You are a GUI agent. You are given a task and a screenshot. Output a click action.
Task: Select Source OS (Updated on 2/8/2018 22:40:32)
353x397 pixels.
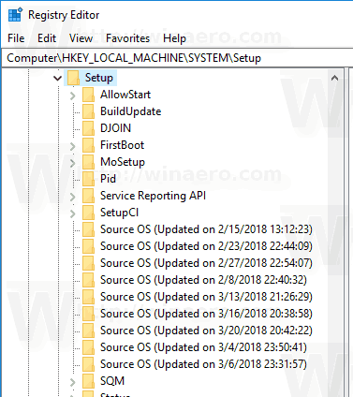203,280
